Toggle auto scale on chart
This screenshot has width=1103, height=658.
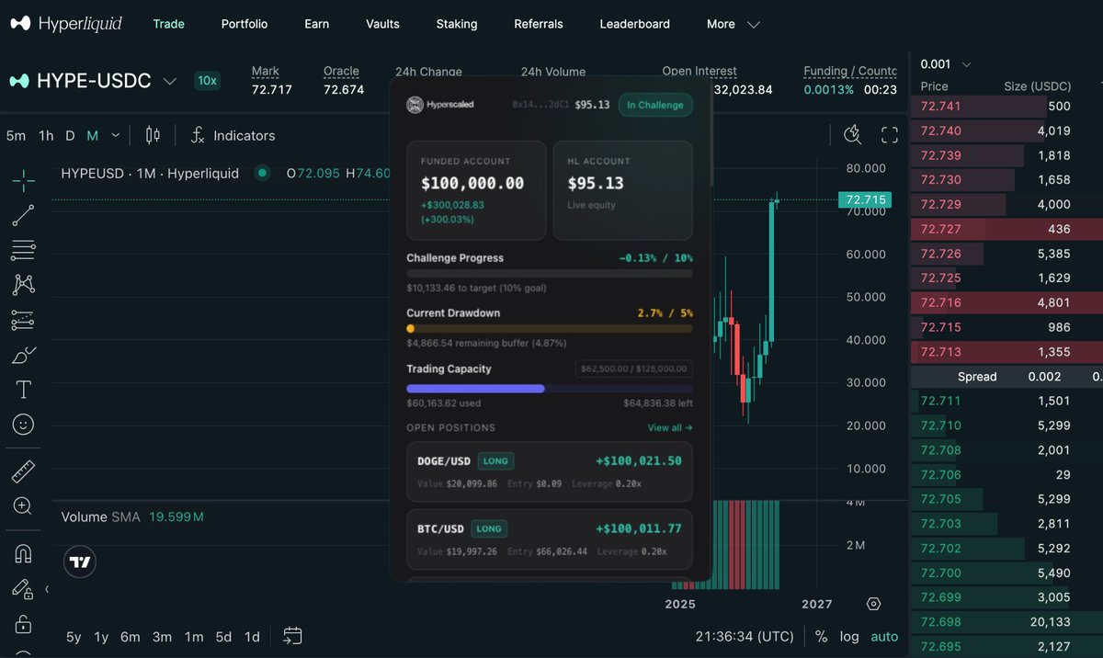[884, 636]
